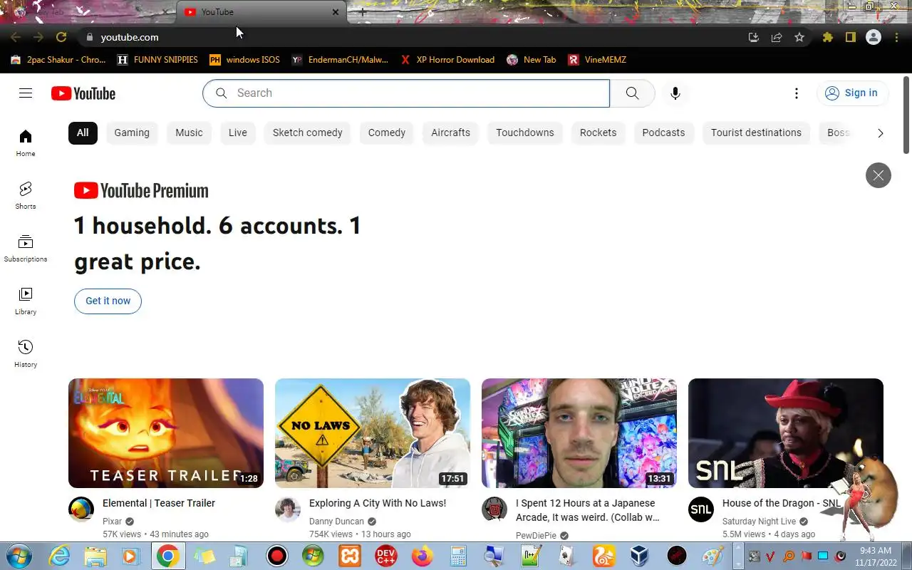This screenshot has width=912, height=570.
Task: Open the YouTube hamburger guide menu
Action: [26, 93]
